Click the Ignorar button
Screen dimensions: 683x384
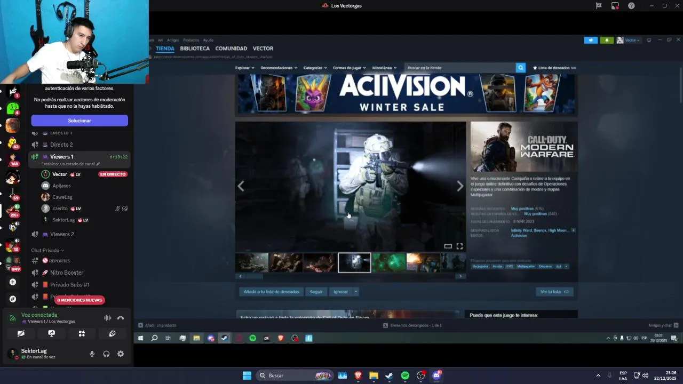click(340, 292)
